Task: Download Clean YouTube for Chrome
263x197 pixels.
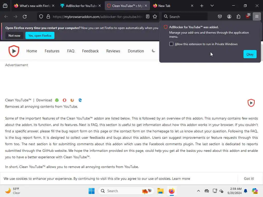Action: point(57,100)
